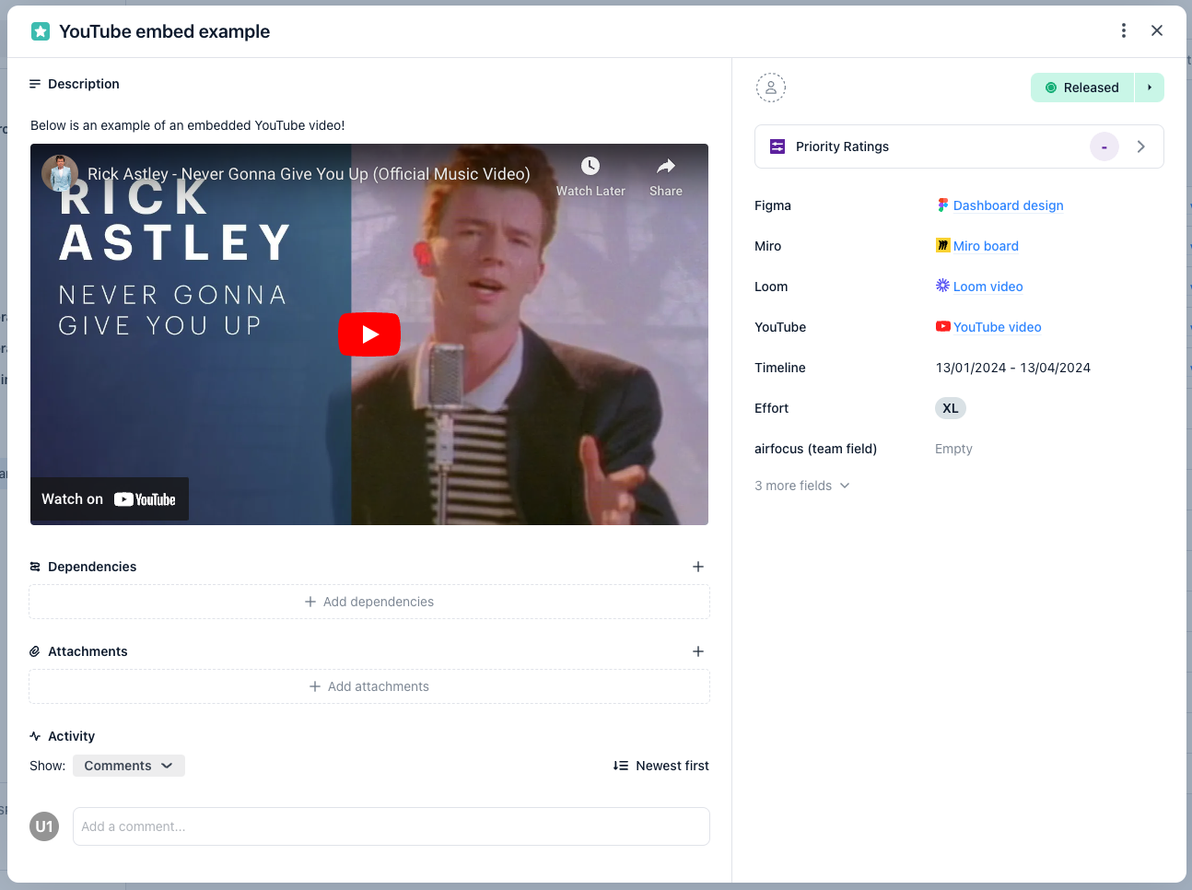Play the embedded Rick Astley video

tap(369, 334)
